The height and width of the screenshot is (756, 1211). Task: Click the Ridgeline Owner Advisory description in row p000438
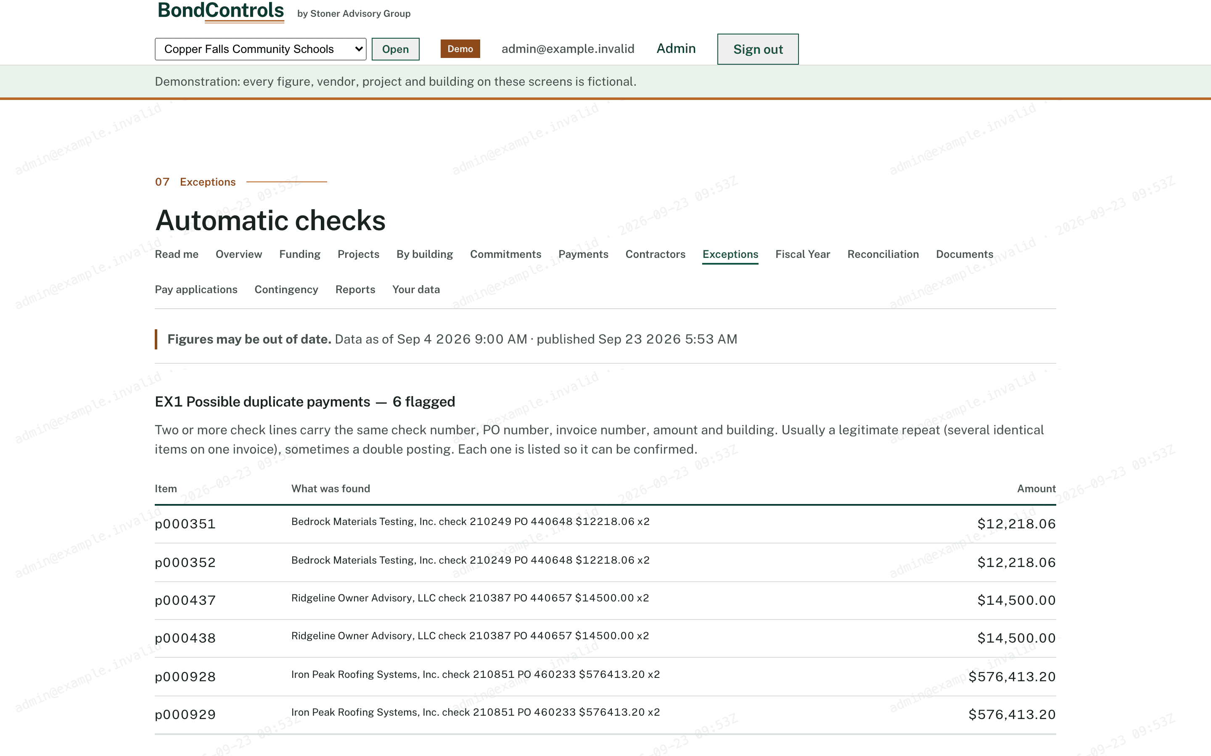[x=470, y=636]
